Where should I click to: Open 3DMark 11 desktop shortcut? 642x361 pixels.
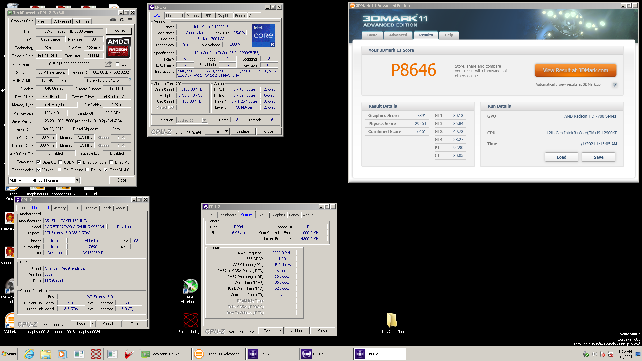pos(12,323)
